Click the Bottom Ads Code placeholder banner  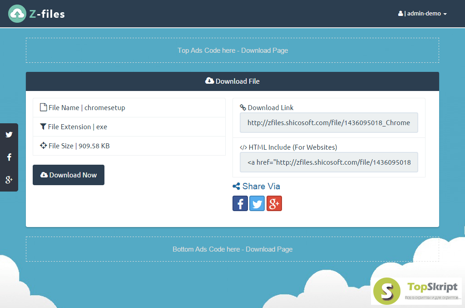(x=232, y=249)
